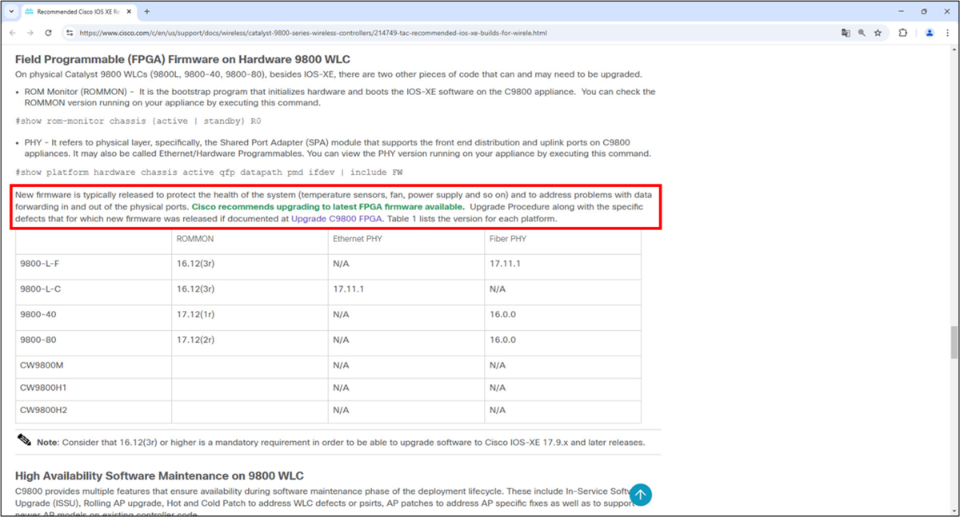Click inside the URL address bar
Image resolution: width=960 pixels, height=517 pixels.
(448, 33)
